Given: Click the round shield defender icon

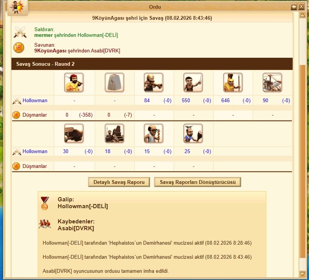Looking at the screenshot, I should pyautogui.click(x=19, y=48).
